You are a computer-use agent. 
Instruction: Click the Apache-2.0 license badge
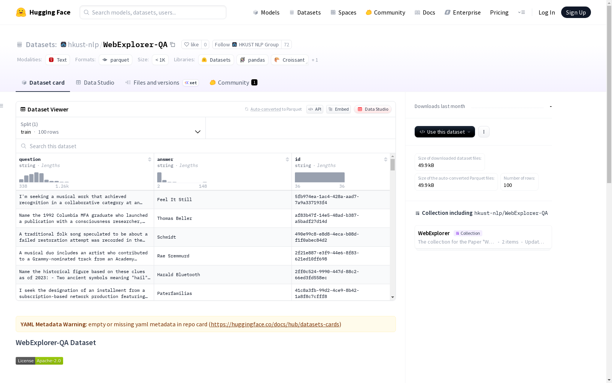39,361
